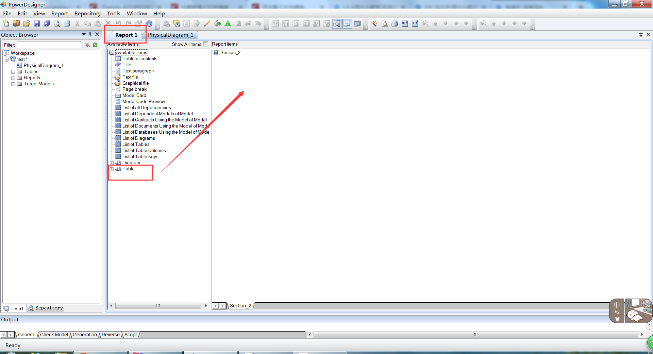Click the Output window toggle icon
653x354 pixels.
tap(347, 23)
